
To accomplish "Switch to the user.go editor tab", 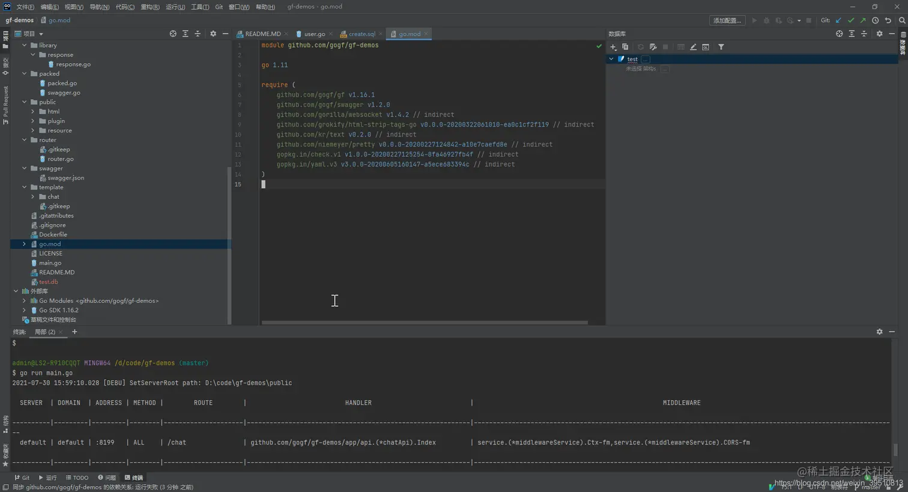I will pyautogui.click(x=314, y=34).
